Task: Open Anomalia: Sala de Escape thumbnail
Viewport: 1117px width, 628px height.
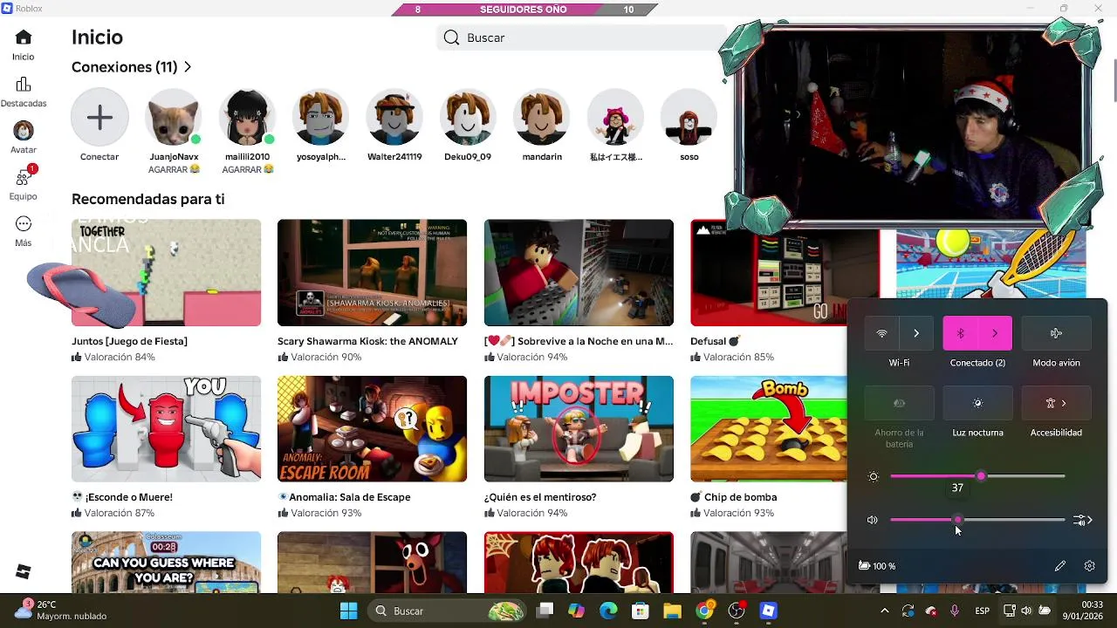Action: tap(372, 428)
